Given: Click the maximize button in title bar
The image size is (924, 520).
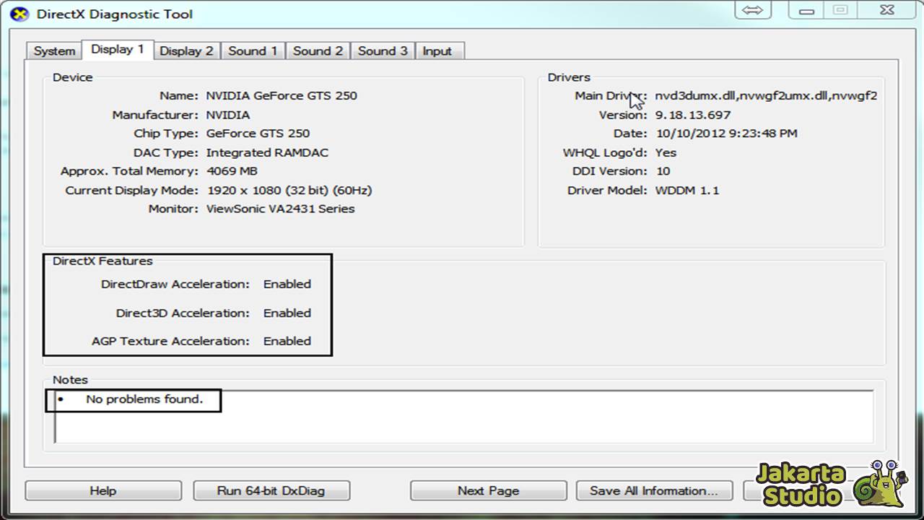Looking at the screenshot, I should [x=840, y=10].
